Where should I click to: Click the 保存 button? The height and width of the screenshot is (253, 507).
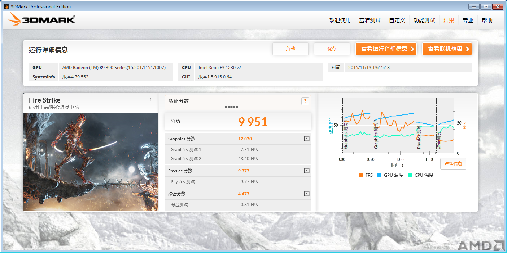tap(332, 49)
